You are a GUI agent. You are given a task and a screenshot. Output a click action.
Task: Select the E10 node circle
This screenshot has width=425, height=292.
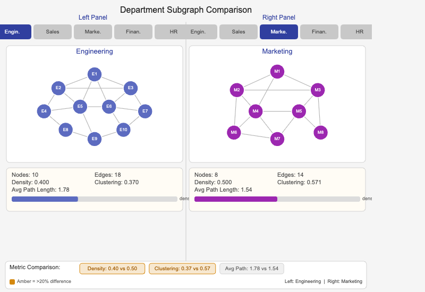point(123,130)
